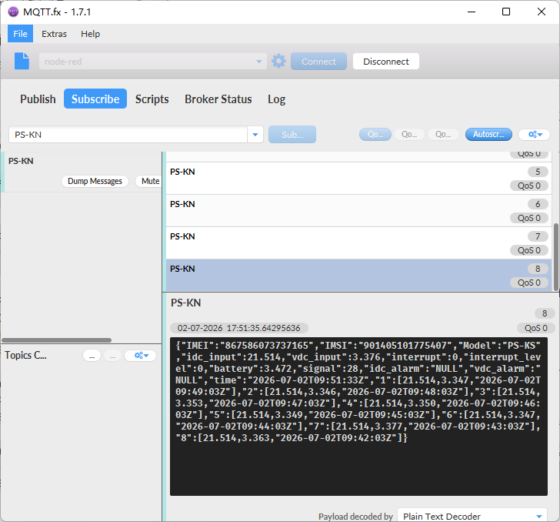
Task: Click the Topics Collector label
Action: point(25,356)
